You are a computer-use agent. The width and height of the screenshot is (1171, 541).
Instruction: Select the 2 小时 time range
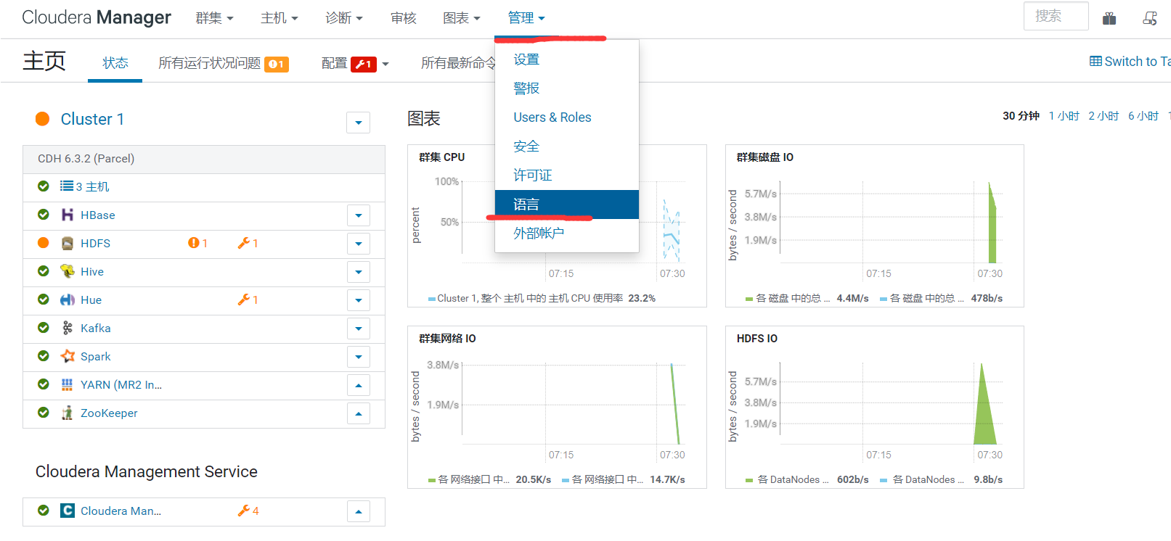(x=1103, y=115)
